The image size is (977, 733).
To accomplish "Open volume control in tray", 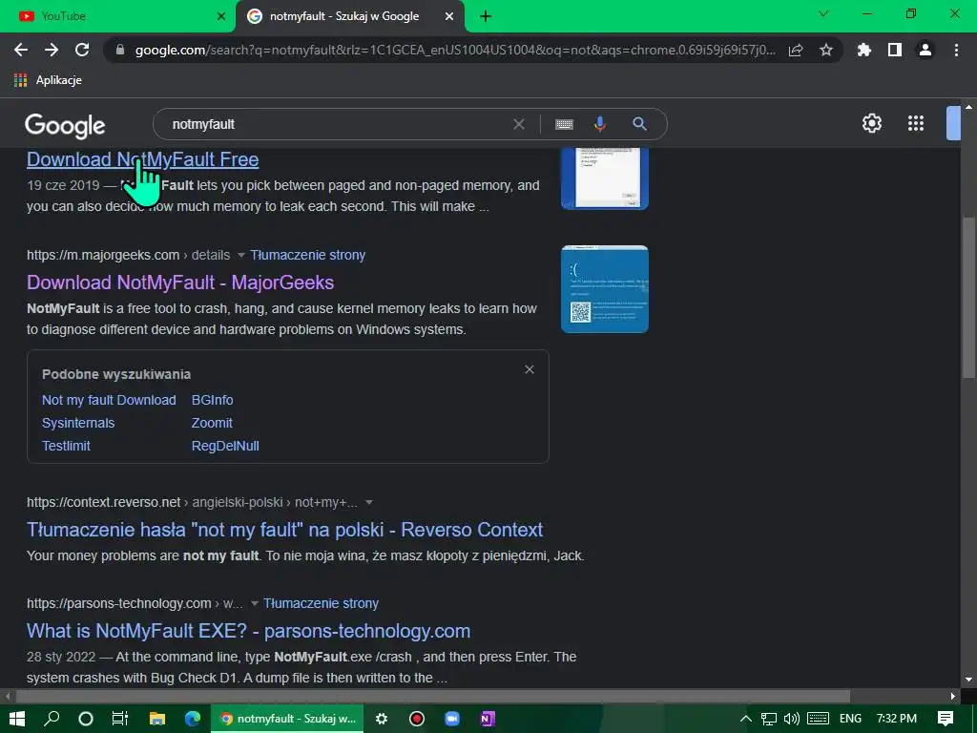I will (791, 719).
